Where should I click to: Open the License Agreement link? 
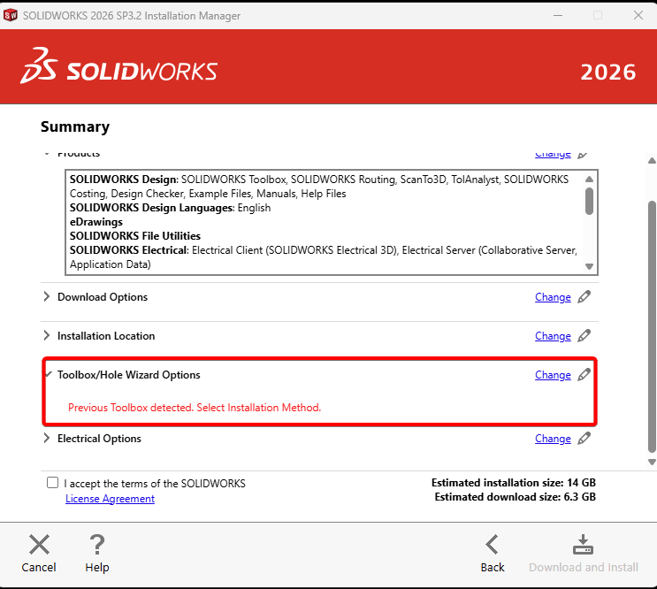coord(110,499)
